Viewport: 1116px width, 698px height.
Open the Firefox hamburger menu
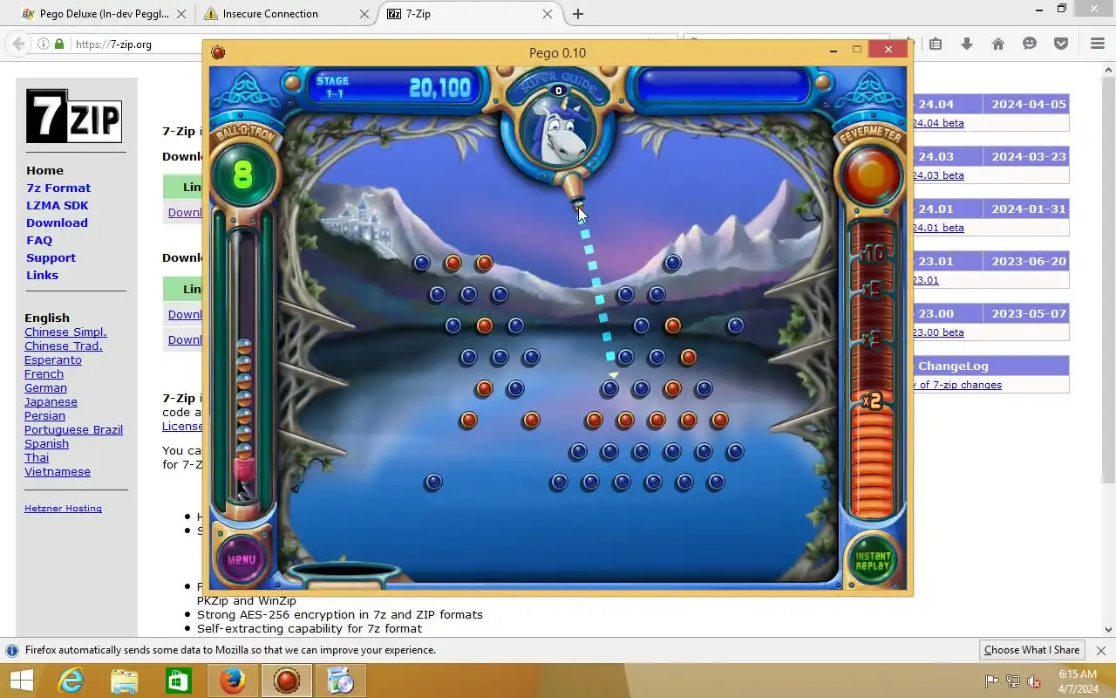tap(1098, 44)
